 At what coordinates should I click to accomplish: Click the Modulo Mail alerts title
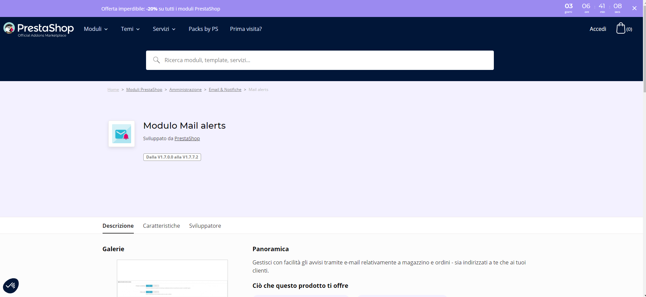click(184, 126)
